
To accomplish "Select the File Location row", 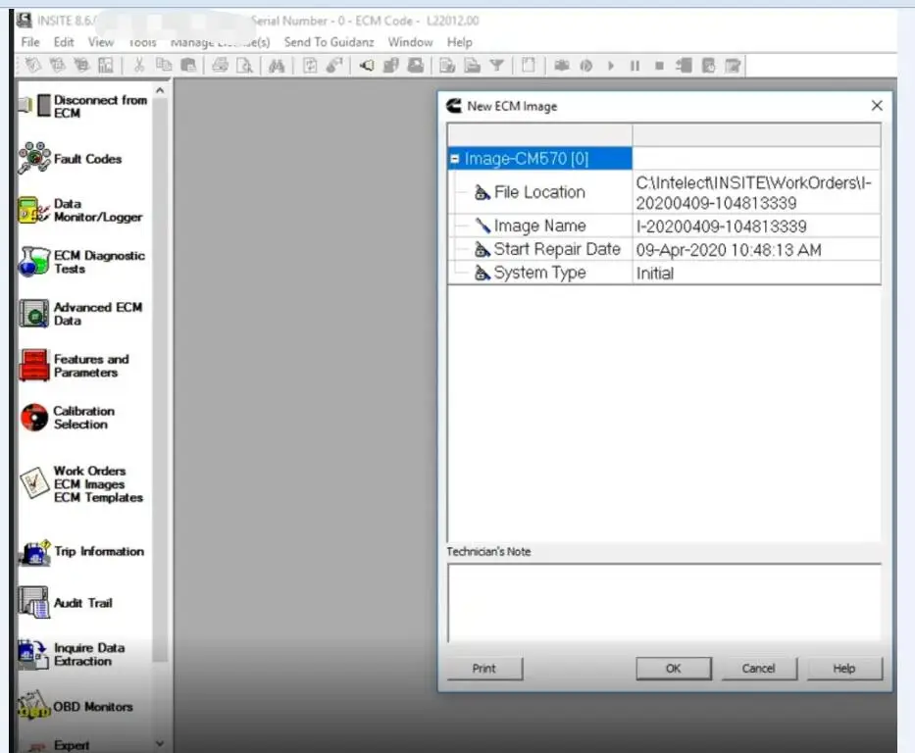I will click(664, 192).
